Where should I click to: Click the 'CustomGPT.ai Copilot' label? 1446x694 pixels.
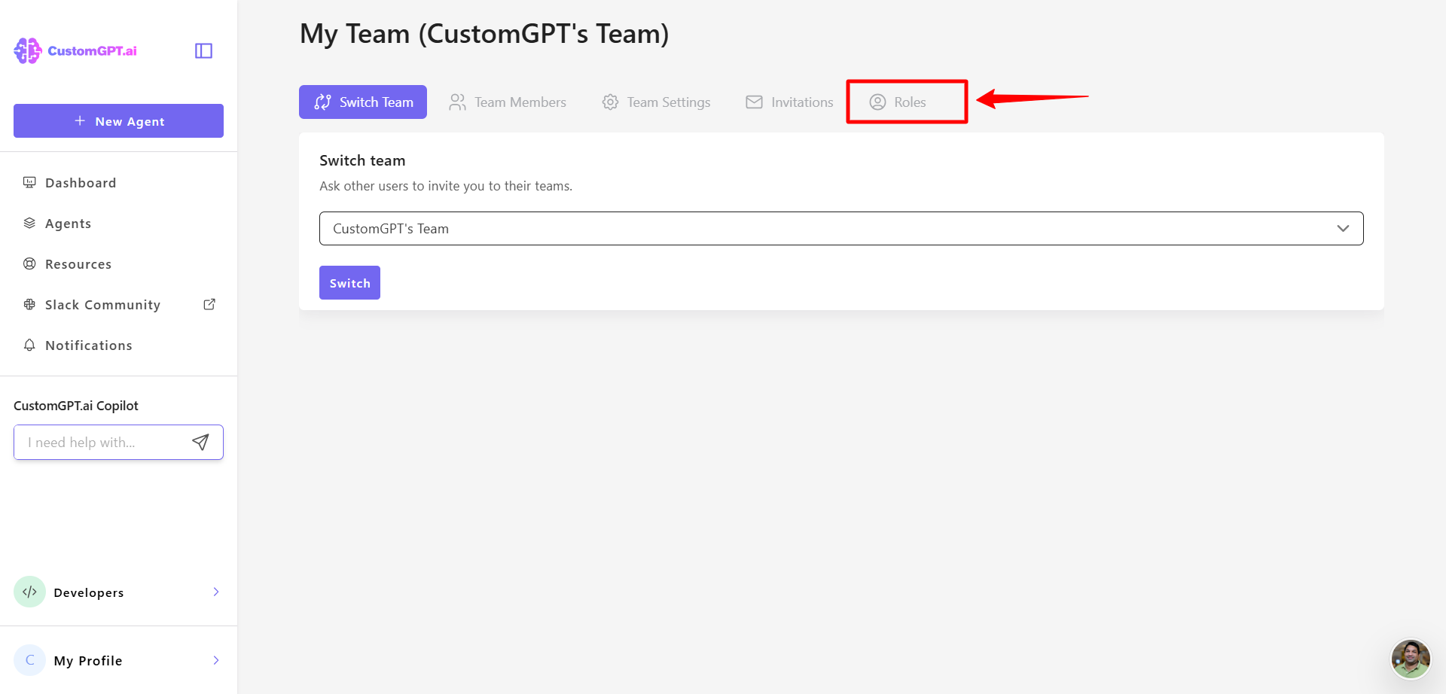[x=76, y=406]
